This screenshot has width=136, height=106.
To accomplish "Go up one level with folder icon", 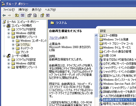I will coord(17,15).
